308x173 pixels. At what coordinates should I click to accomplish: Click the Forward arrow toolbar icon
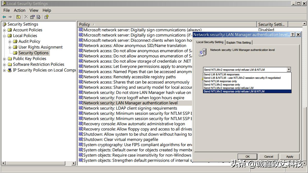pos(10,17)
